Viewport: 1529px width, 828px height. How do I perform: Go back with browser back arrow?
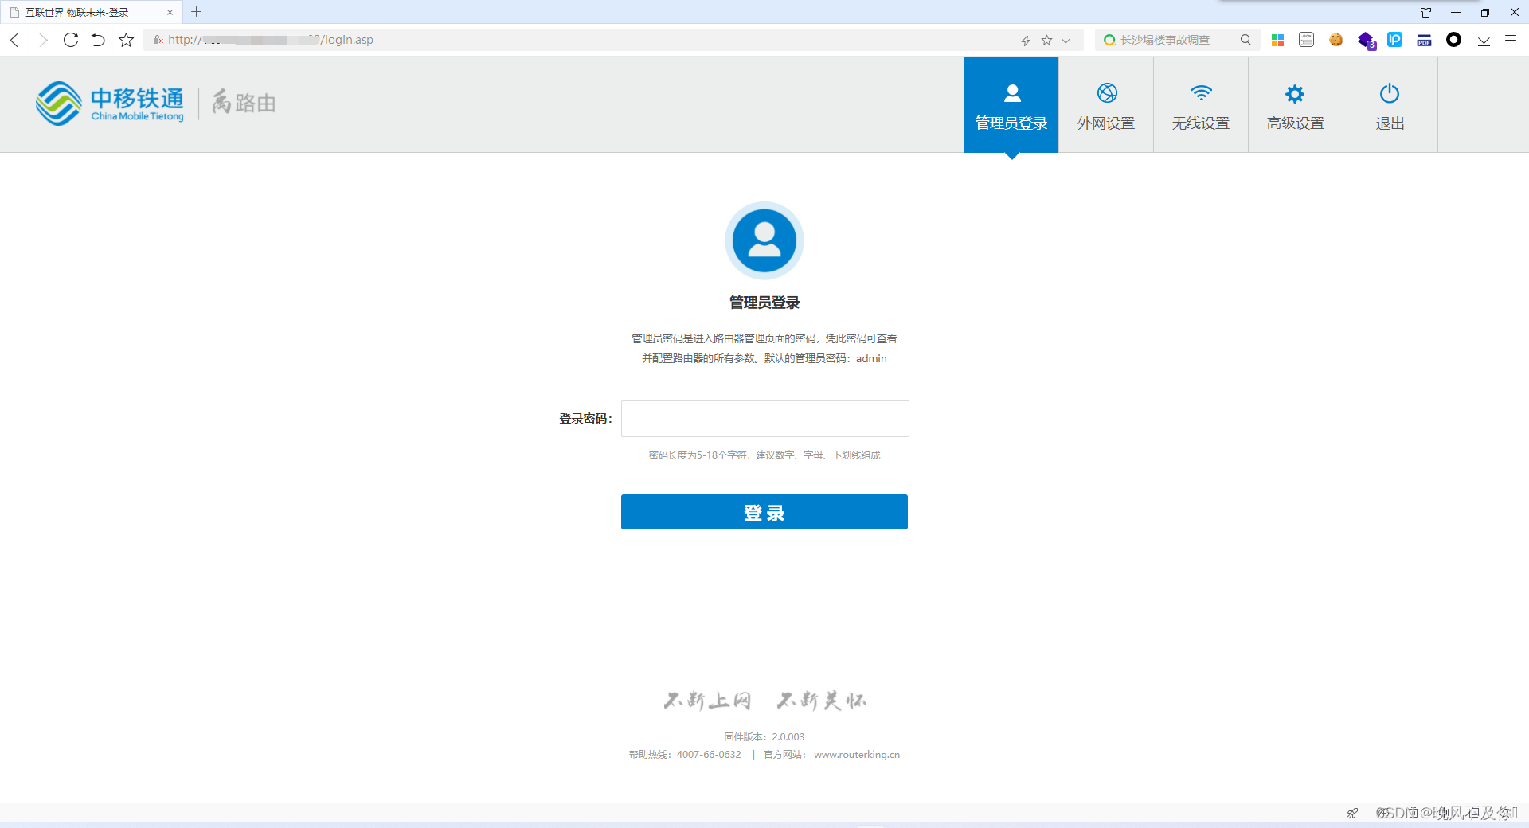click(x=14, y=40)
